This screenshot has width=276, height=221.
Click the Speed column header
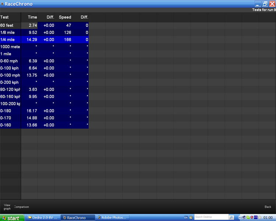pos(65,17)
